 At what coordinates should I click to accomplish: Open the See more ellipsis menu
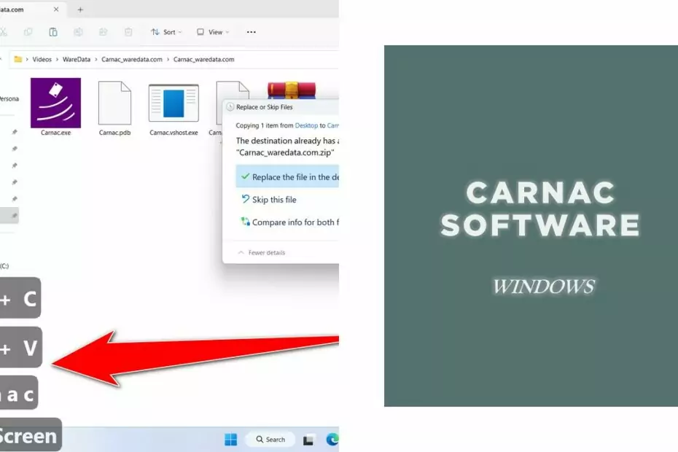click(x=252, y=32)
